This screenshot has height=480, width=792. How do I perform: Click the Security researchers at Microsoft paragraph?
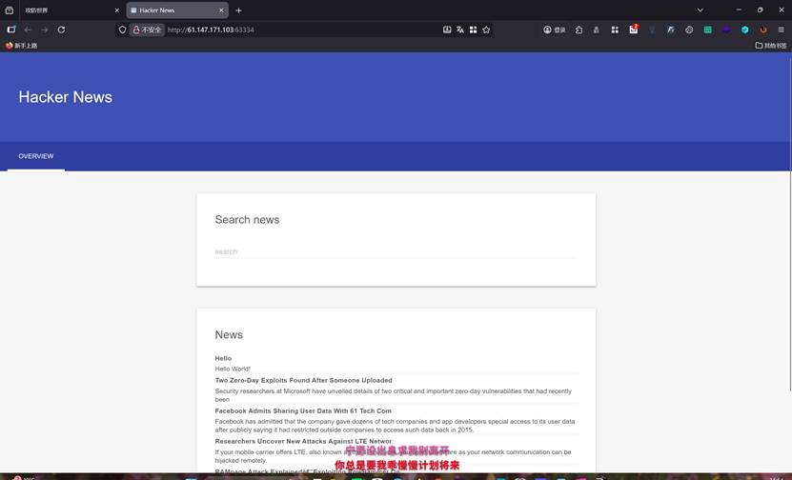[x=393, y=395]
